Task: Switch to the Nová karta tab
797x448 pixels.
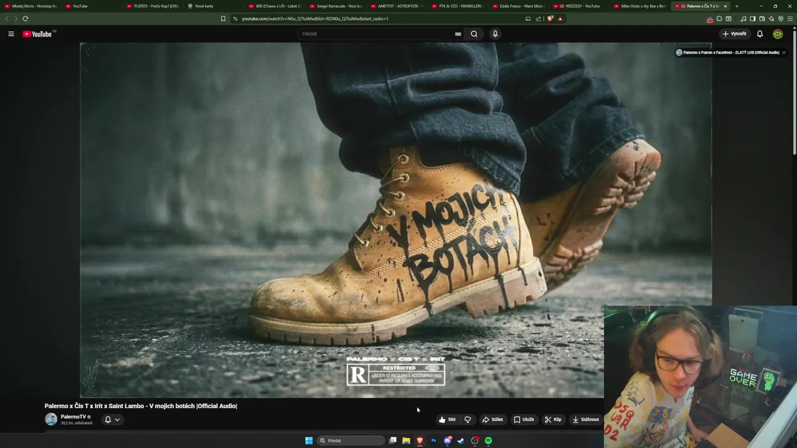Action: tap(213, 6)
